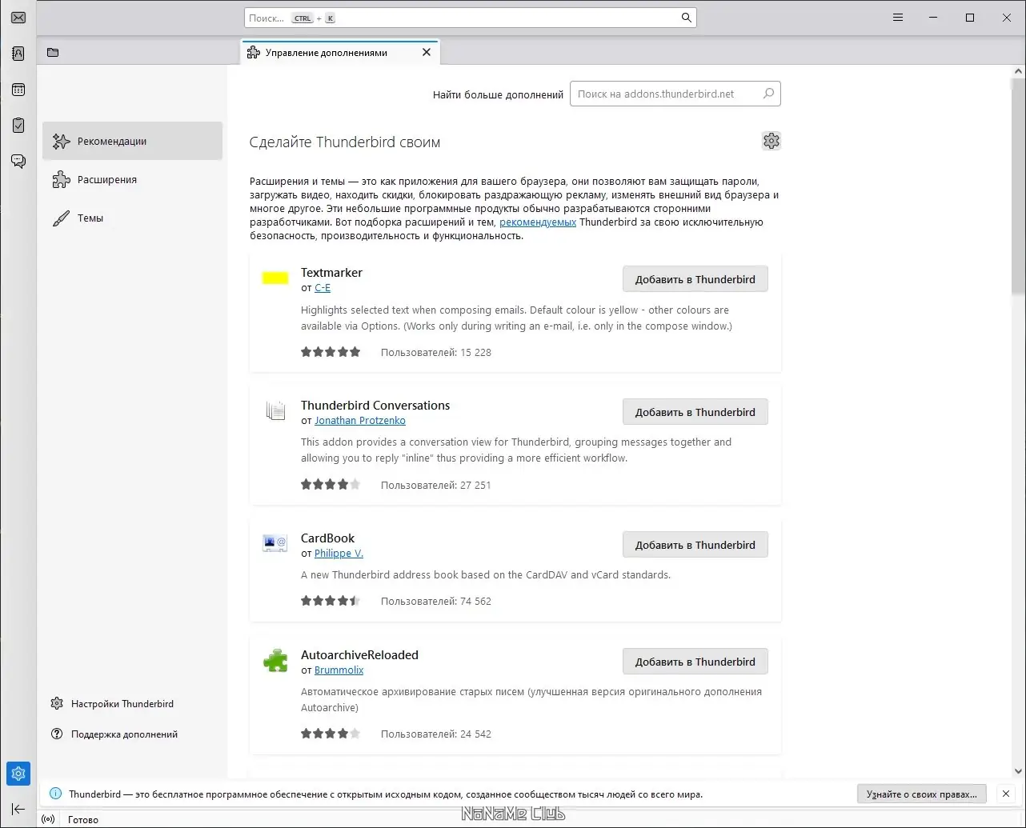This screenshot has width=1026, height=828.
Task: Click the CardBook add-on icon
Action: pyautogui.click(x=275, y=544)
